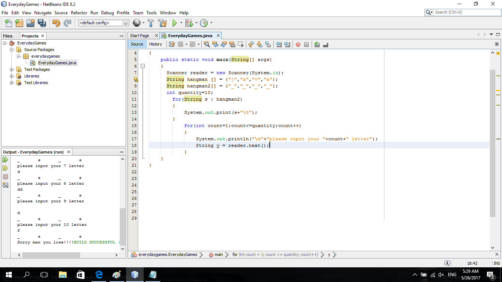The width and height of the screenshot is (502, 282).
Task: Toggle Rectangular Selection mode
Action: (x=240, y=44)
